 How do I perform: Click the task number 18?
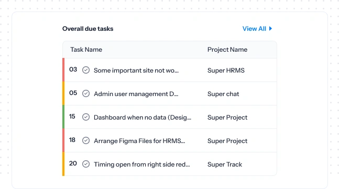(x=72, y=140)
